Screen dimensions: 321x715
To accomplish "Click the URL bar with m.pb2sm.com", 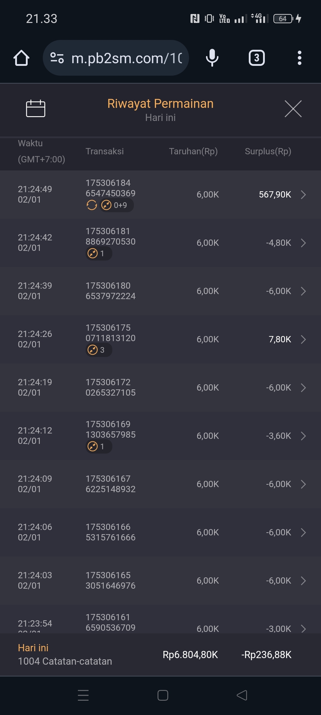I will coord(127,58).
